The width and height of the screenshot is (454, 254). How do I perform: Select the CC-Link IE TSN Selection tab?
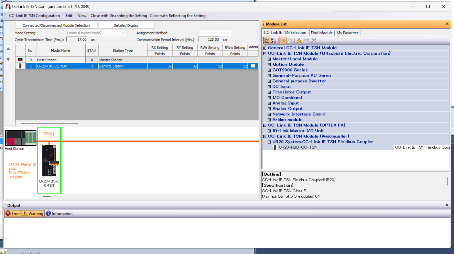click(x=285, y=33)
